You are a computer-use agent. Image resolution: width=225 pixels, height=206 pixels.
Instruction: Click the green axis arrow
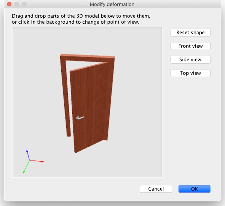(x=26, y=167)
